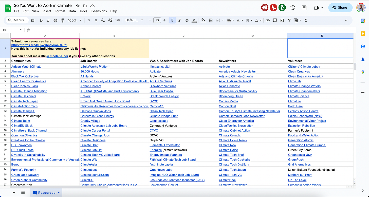Redo the last action
This screenshot has width=369, height=197.
click(x=48, y=20)
